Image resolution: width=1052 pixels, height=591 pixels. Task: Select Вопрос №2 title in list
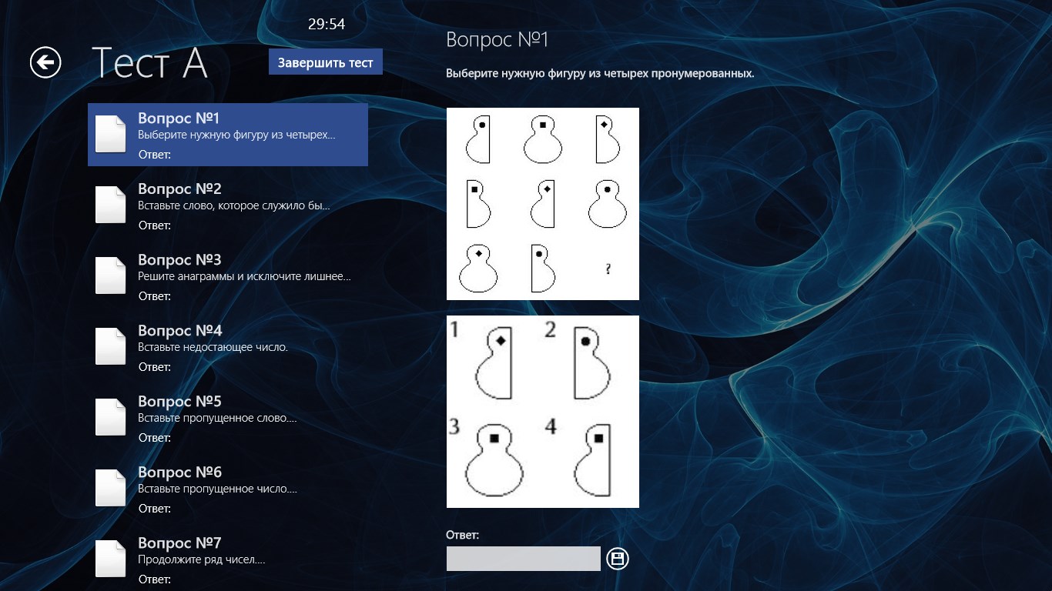pyautogui.click(x=179, y=189)
